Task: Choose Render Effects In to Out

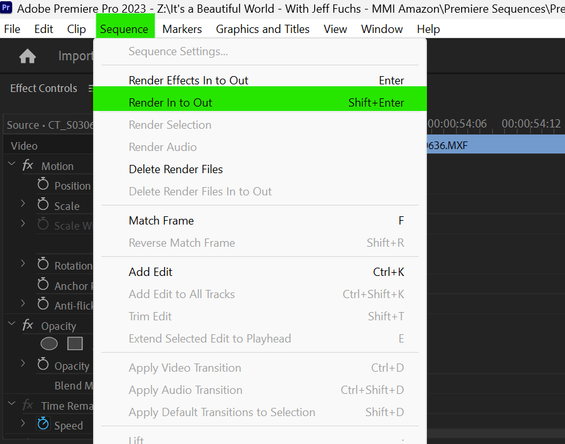Action: (x=260, y=80)
